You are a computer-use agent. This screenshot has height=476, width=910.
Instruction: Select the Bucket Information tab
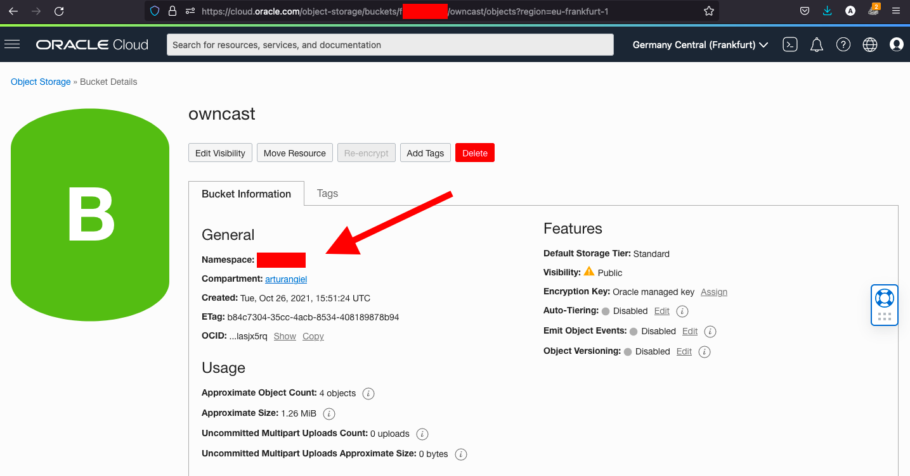click(246, 194)
